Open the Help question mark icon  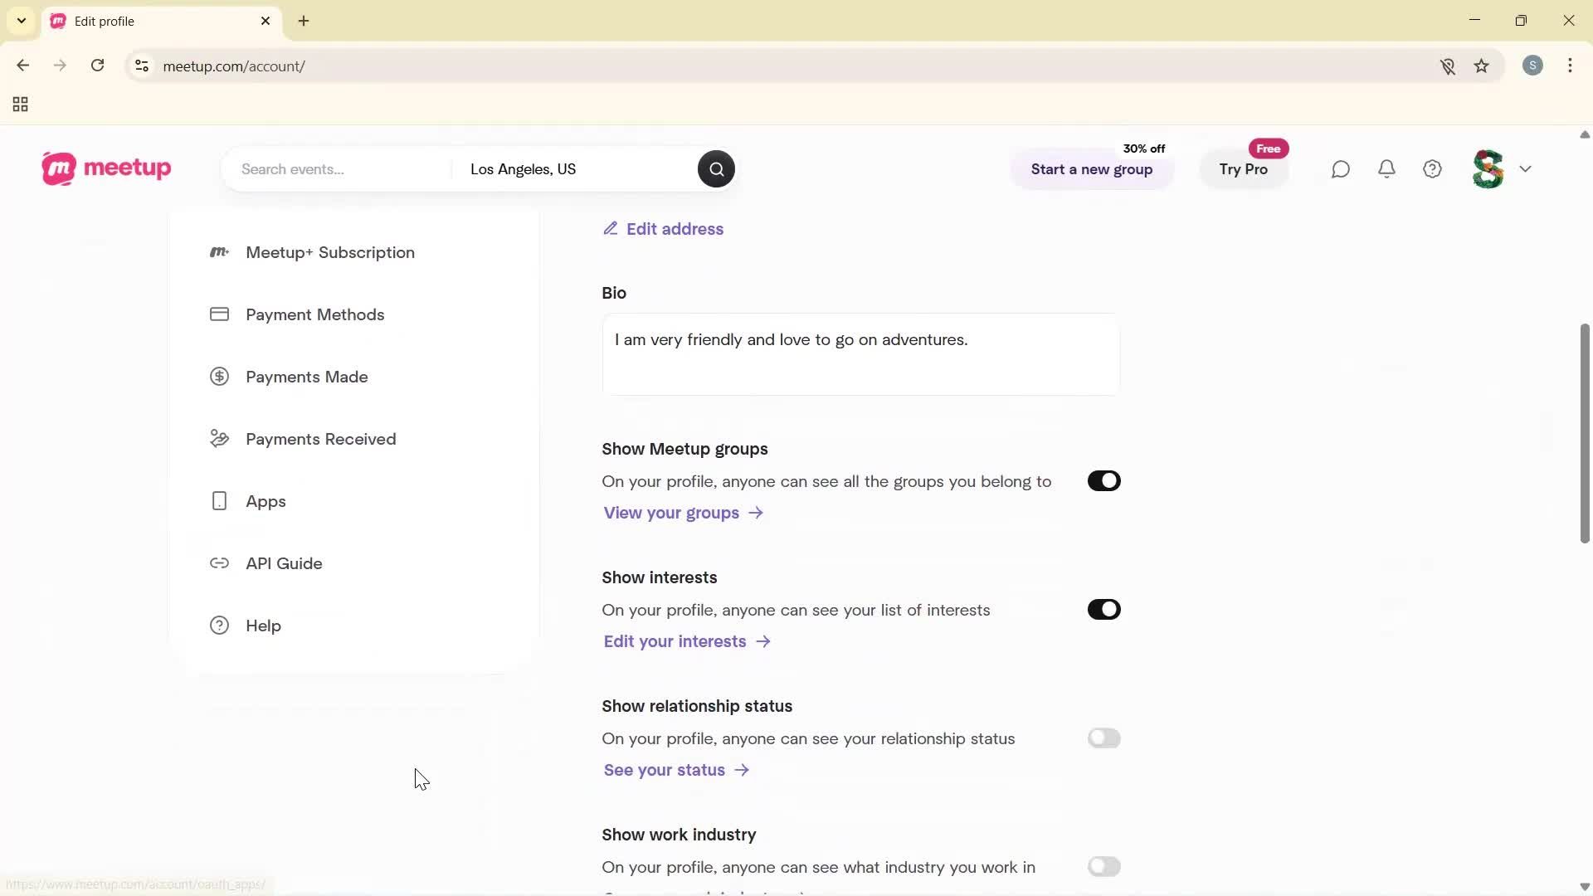pyautogui.click(x=1433, y=168)
